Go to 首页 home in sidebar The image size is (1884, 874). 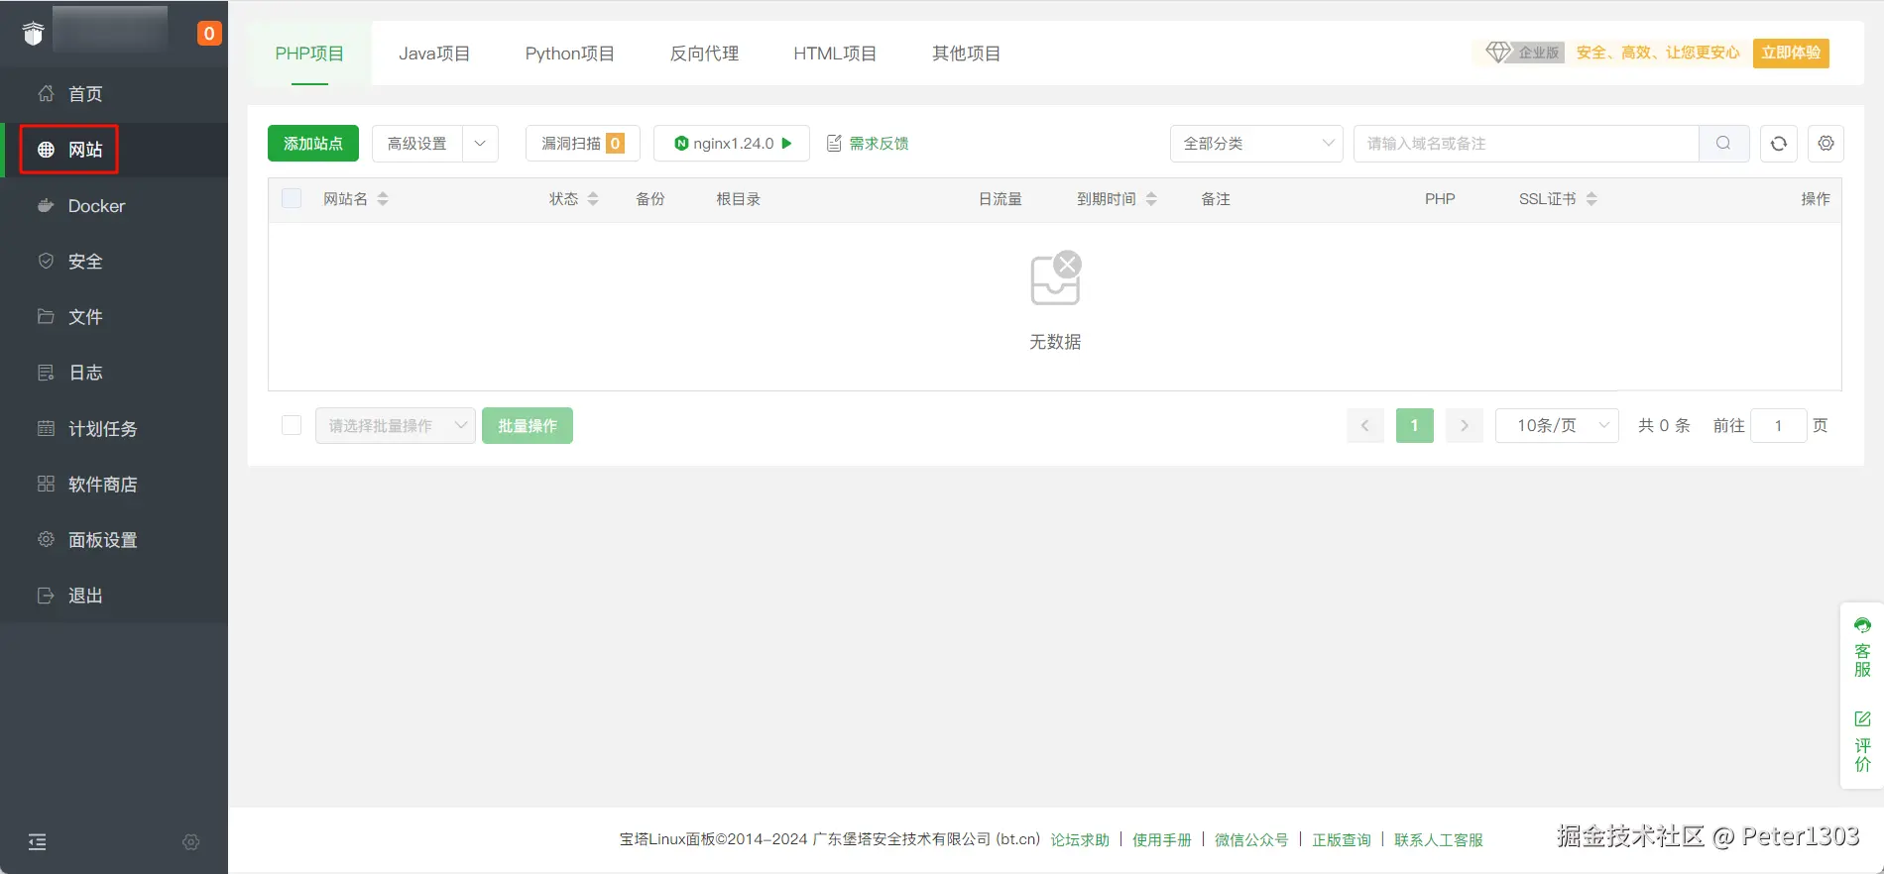[114, 94]
